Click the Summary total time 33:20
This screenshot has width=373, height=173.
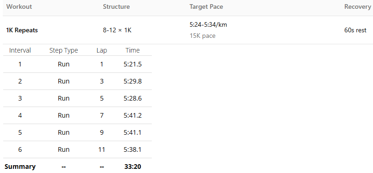click(x=133, y=167)
